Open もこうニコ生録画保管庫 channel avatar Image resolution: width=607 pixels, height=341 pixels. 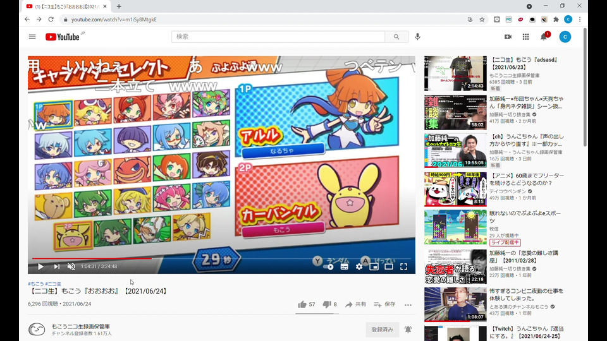tap(37, 330)
